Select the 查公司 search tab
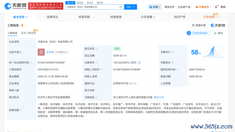Viewport: 235px width, 132px height. (70, 3)
